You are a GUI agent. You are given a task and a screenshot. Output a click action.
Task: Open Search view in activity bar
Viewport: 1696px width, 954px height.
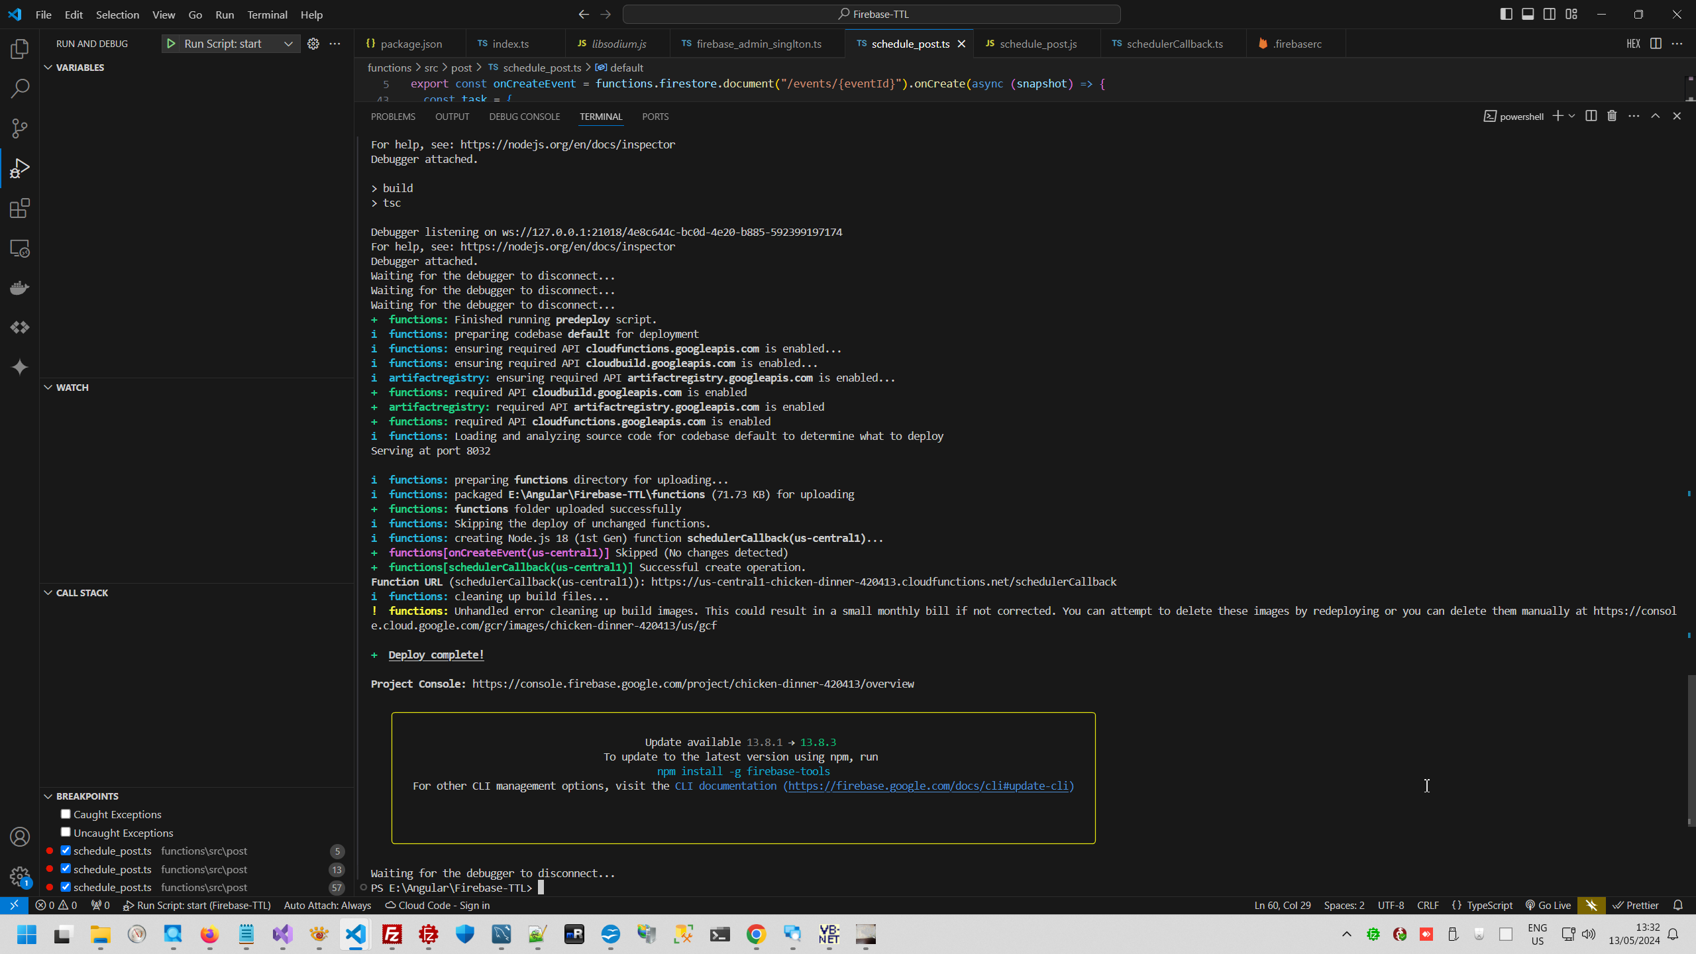point(20,88)
